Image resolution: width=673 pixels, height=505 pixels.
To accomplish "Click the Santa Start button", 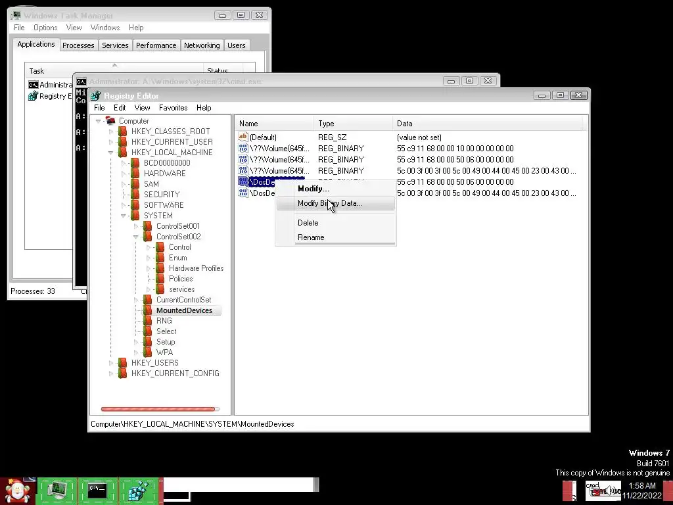I will point(17,491).
